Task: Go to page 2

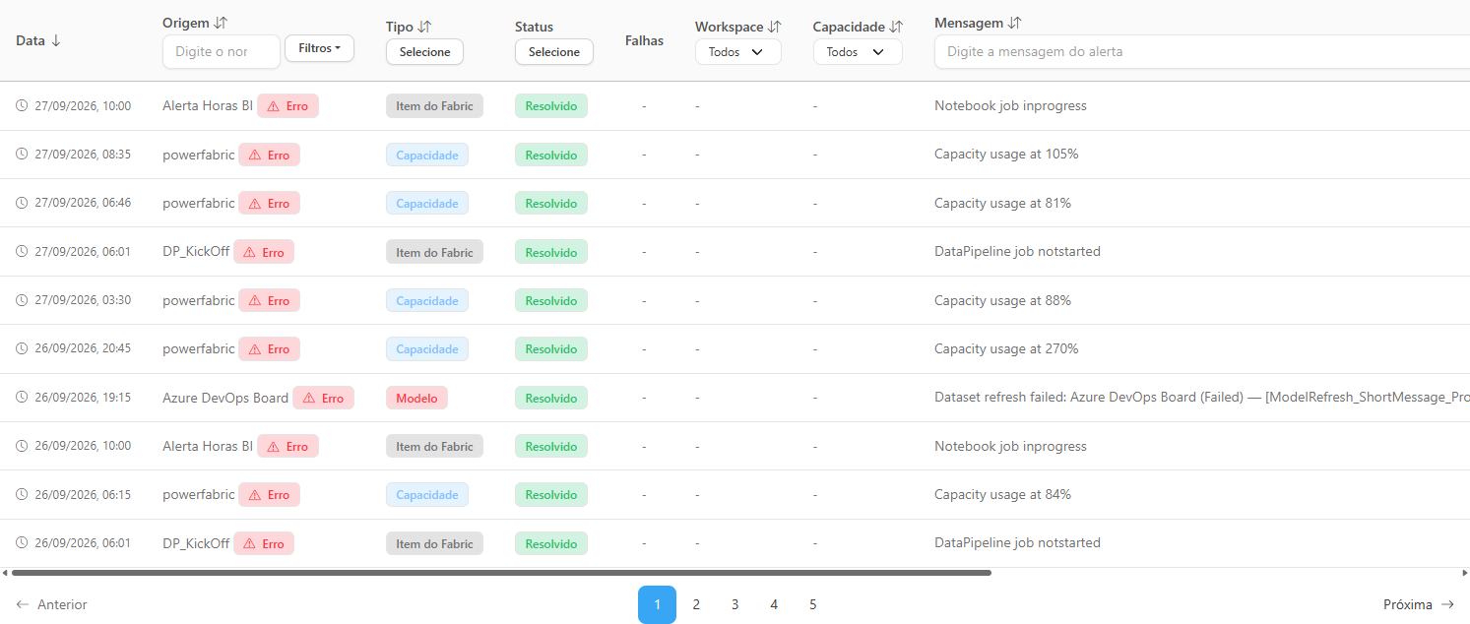Action: 696,604
